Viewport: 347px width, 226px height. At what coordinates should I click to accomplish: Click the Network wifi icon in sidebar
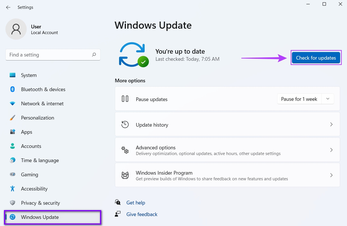pyautogui.click(x=13, y=104)
